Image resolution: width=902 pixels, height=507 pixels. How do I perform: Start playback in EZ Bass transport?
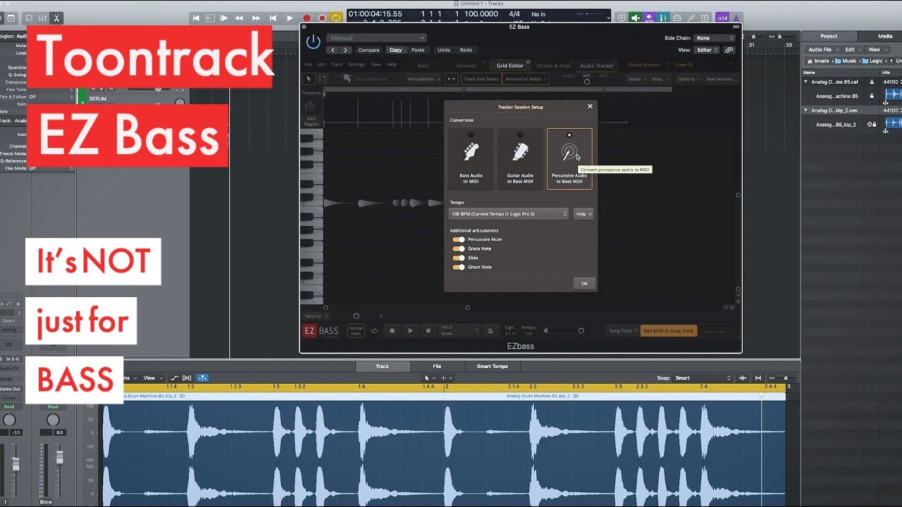point(410,330)
